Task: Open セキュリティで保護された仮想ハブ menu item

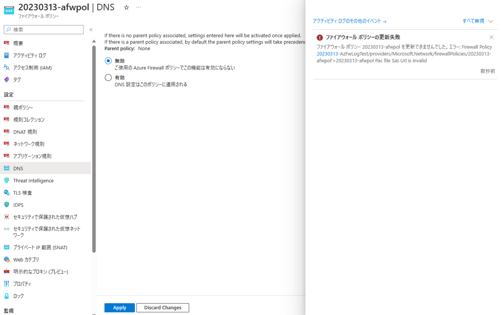Action: 46,217
